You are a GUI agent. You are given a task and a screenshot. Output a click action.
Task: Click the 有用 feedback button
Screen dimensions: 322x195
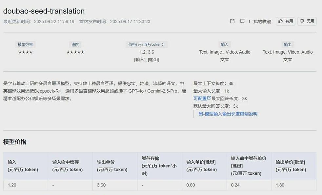click(286, 21)
